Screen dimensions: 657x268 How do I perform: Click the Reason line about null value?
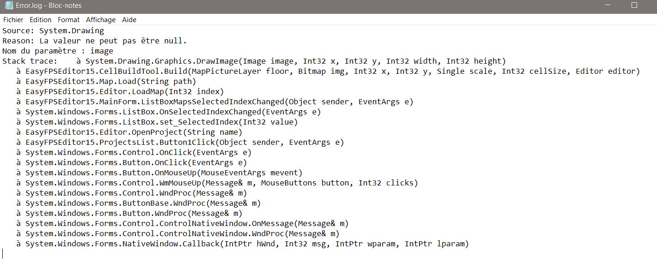click(x=94, y=41)
